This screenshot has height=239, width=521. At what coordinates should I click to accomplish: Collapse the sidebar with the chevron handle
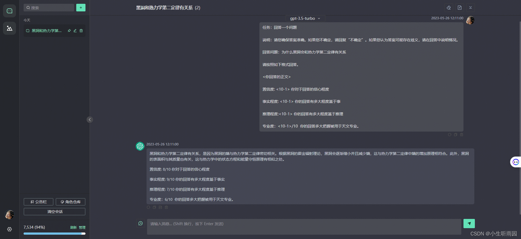(90, 120)
